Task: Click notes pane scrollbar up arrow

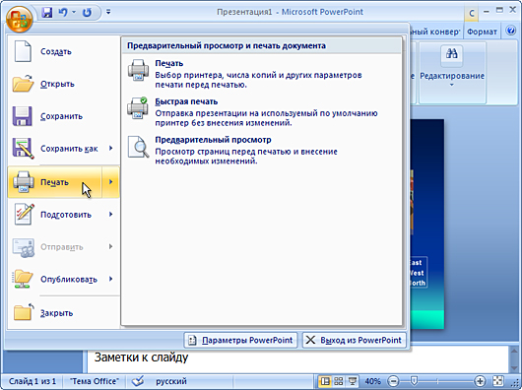Action: [x=514, y=351]
